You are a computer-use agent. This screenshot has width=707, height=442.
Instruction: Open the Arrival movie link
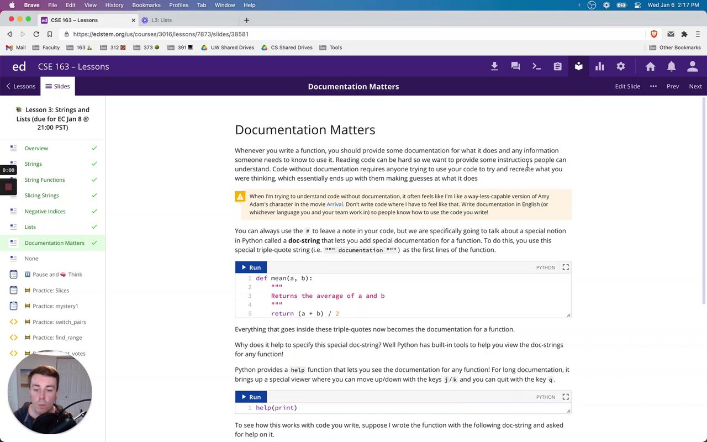(335, 204)
